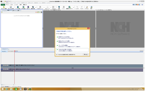Uncheck show this screen at VideoPad startup
This screenshot has height=91, width=145.
[x=57, y=54]
